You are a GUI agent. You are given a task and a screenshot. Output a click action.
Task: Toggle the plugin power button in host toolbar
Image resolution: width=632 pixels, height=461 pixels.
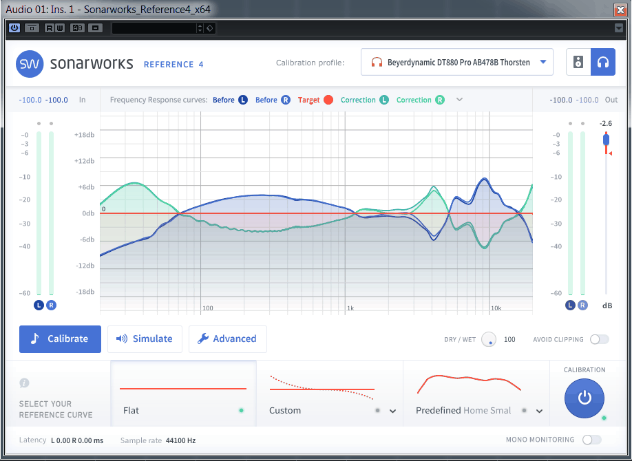14,28
